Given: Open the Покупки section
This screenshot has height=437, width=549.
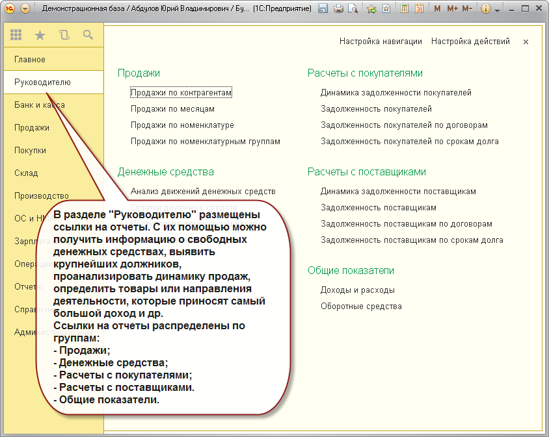Looking at the screenshot, I should 30,151.
